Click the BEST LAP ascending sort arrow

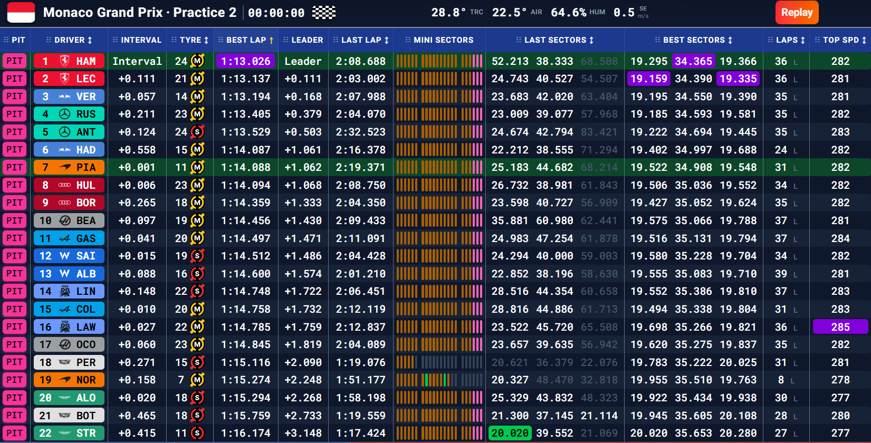pos(271,40)
